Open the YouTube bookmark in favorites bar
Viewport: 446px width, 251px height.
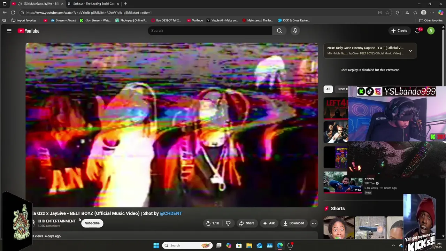click(195, 20)
